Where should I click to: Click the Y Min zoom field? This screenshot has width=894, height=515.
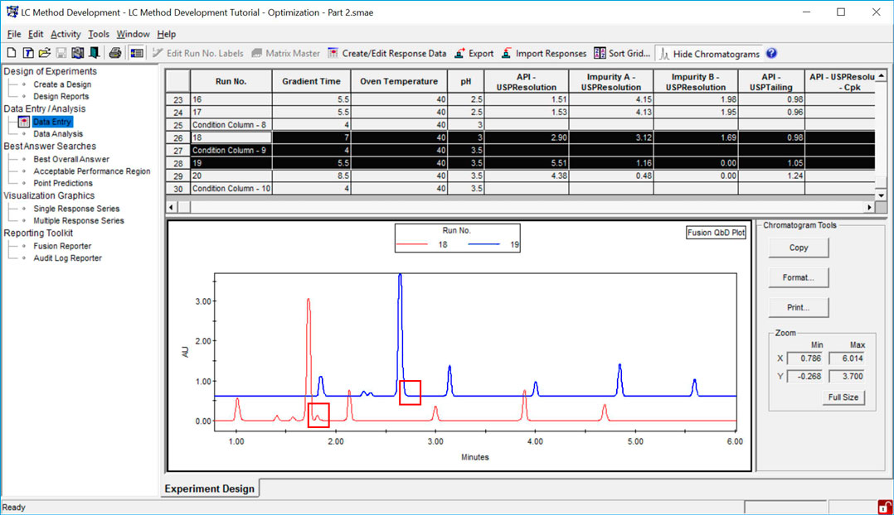tap(804, 376)
